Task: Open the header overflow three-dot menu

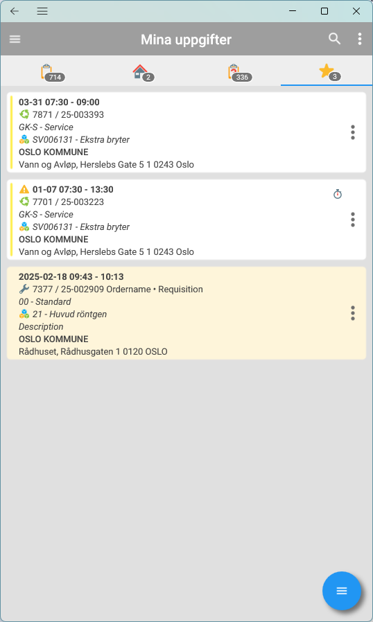Action: 360,39
